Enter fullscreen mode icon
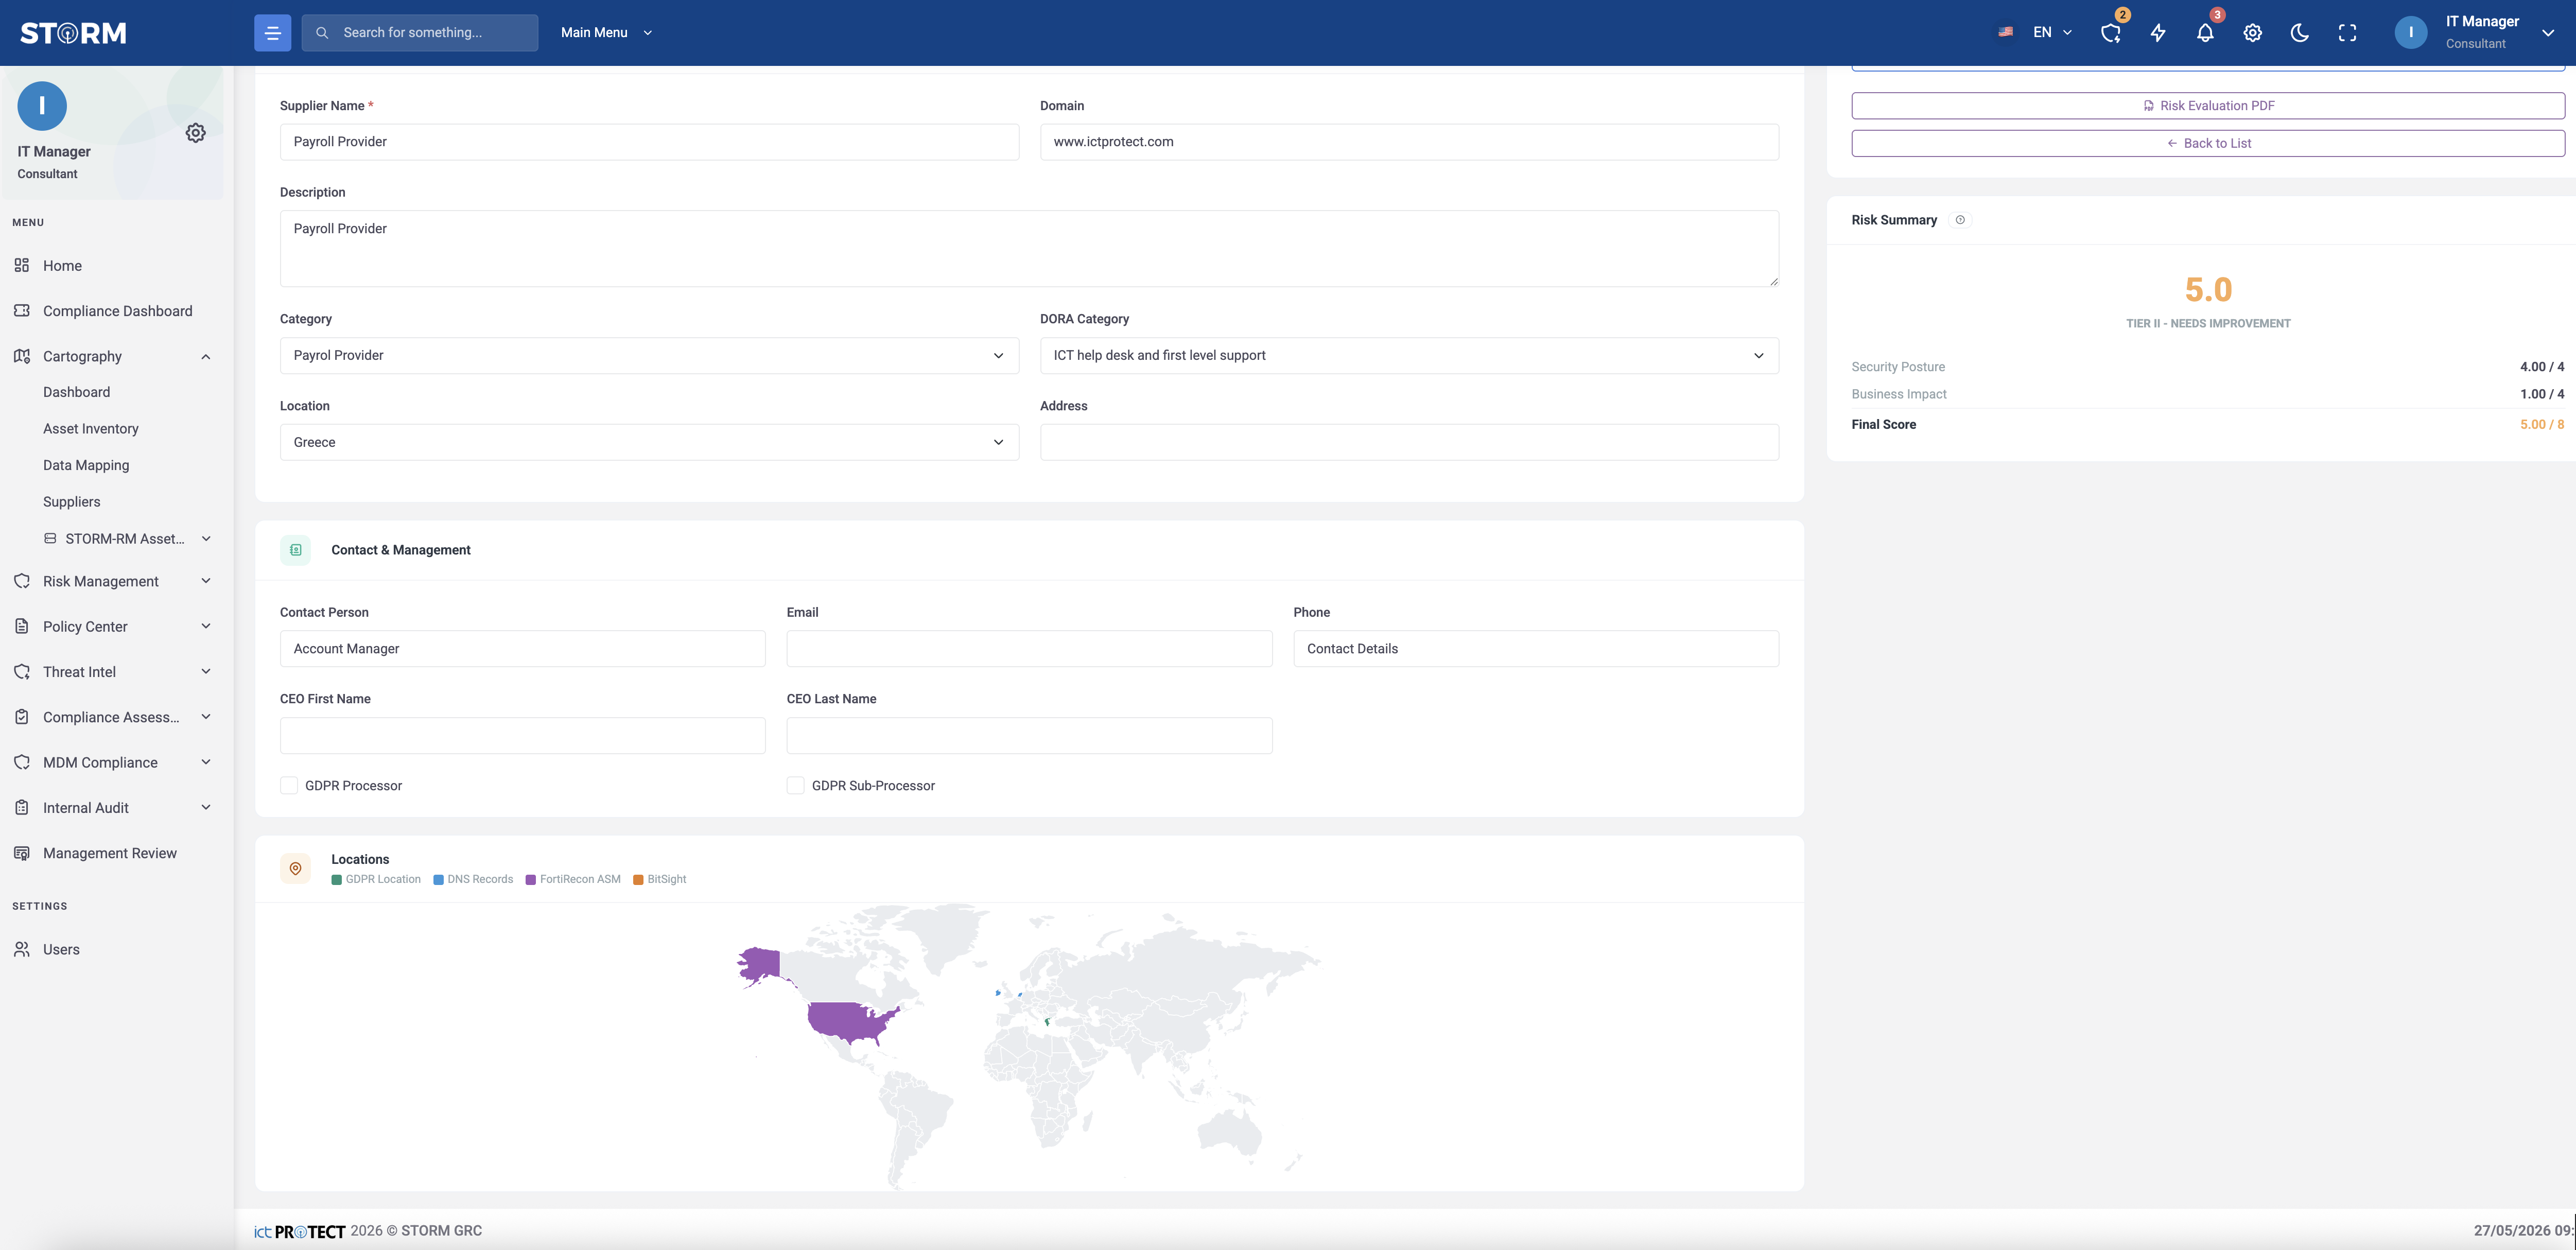The height and width of the screenshot is (1250, 2576). tap(2347, 33)
